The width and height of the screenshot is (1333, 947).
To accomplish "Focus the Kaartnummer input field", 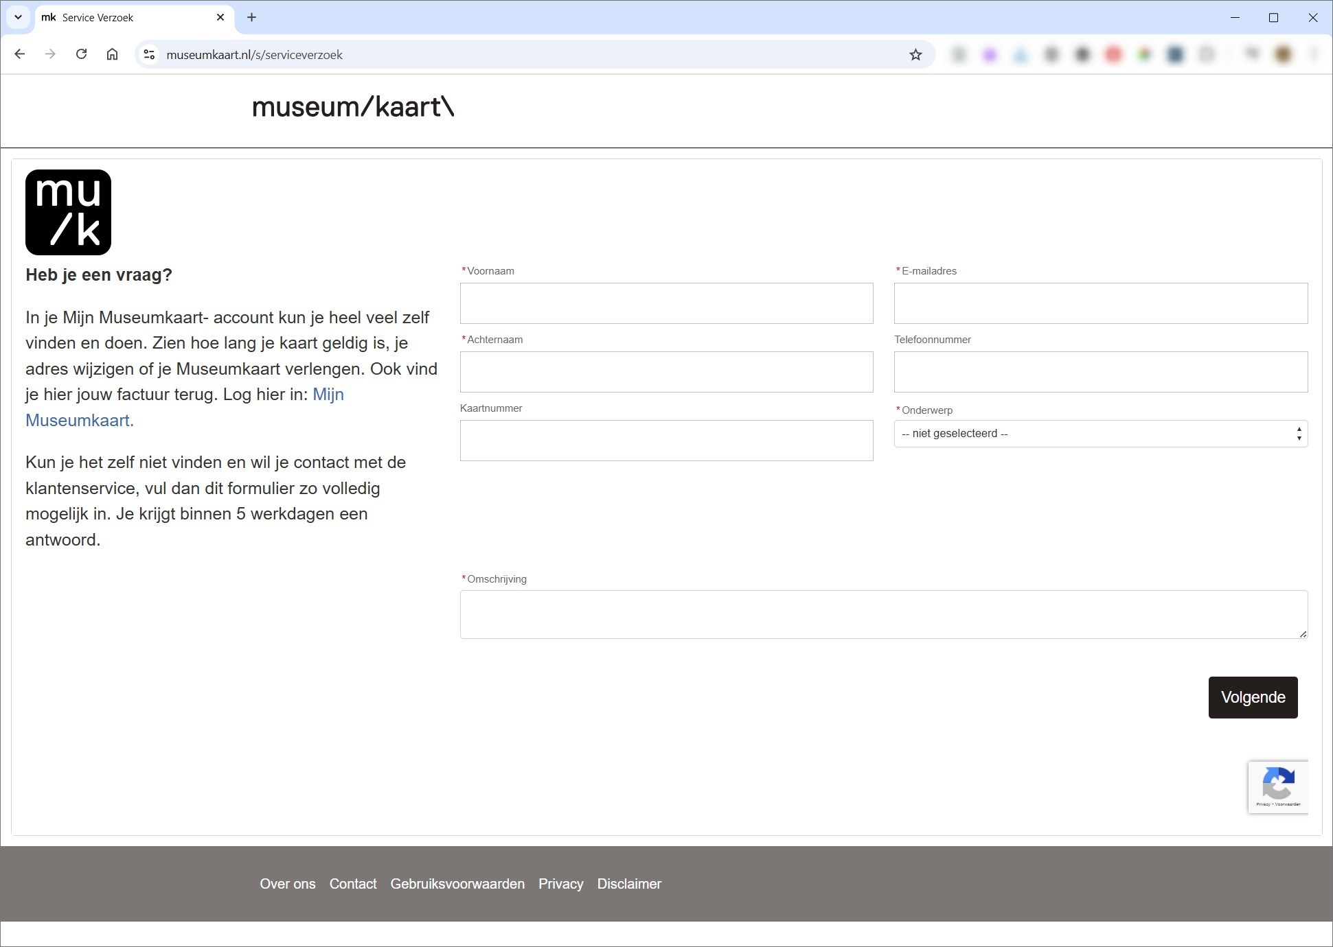I will point(666,440).
